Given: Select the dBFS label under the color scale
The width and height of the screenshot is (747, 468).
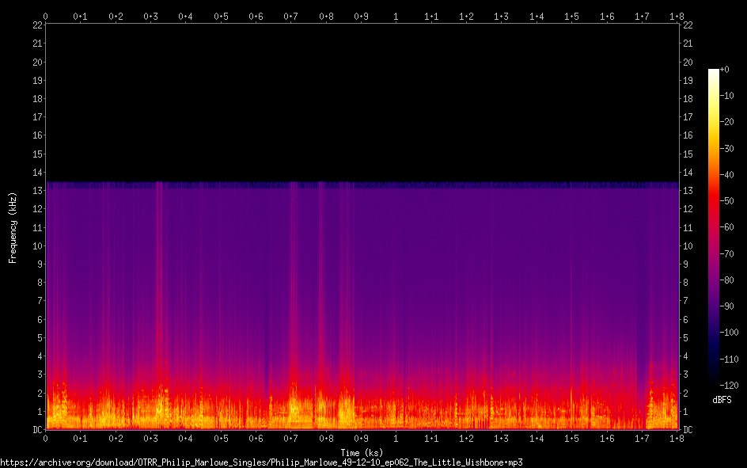Looking at the screenshot, I should click(721, 399).
